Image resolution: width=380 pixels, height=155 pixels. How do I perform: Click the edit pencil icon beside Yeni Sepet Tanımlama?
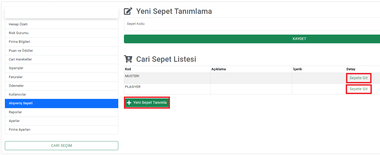click(128, 11)
